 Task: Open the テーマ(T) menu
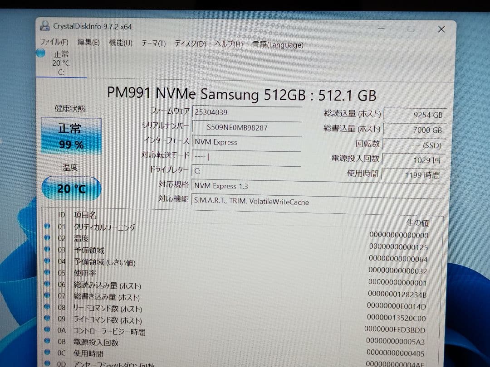153,43
